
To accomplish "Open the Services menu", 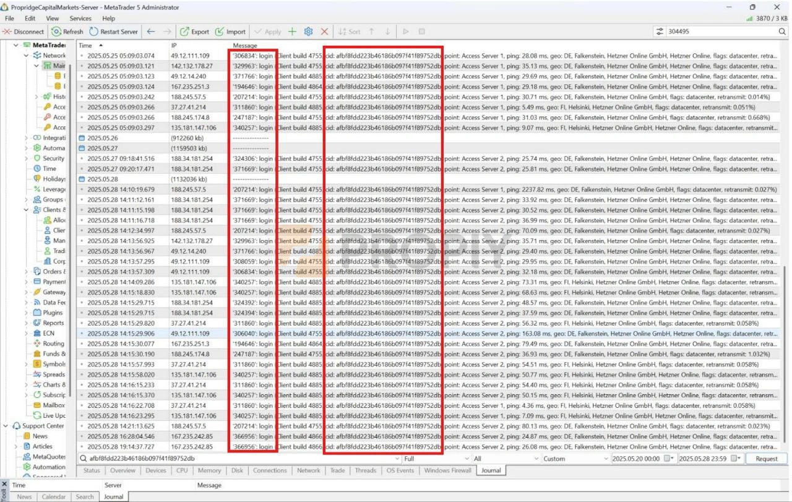I will point(80,19).
